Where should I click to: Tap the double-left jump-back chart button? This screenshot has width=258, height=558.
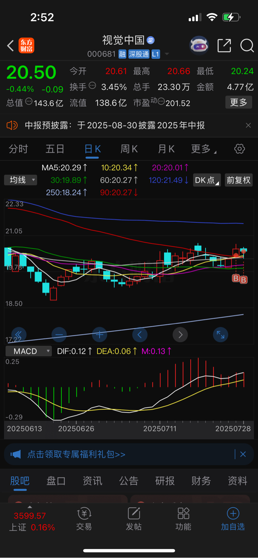[x=19, y=335]
